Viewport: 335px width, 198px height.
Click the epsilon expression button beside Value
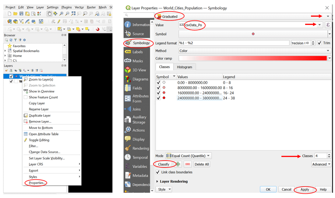coord(328,25)
